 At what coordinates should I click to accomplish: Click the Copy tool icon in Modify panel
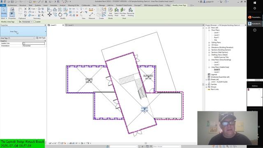point(55,15)
